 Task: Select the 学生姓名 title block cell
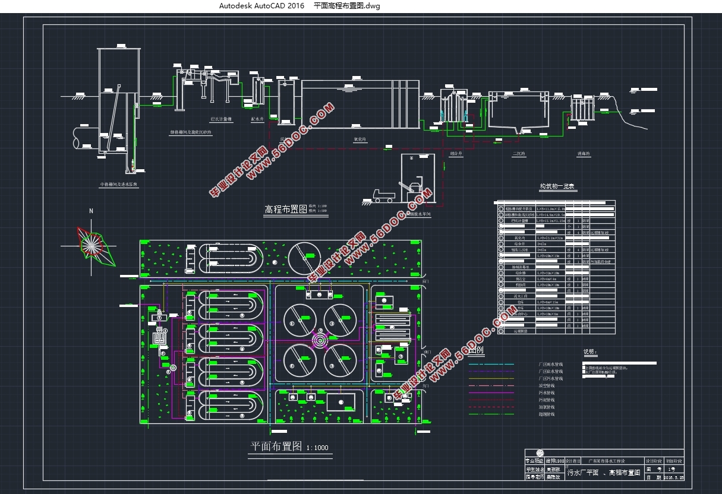click(534, 469)
